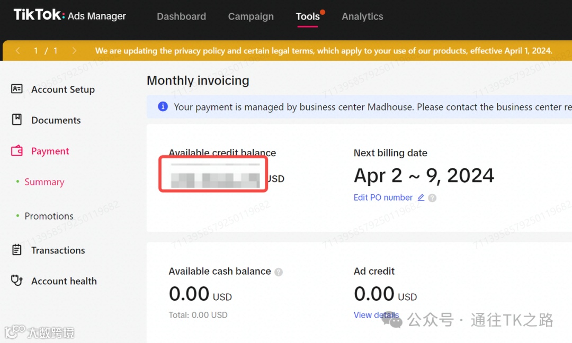The image size is (572, 343).
Task: Click the Transactions clipboard icon
Action: pos(17,250)
